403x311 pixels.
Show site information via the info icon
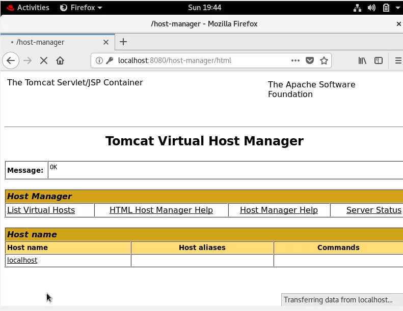(99, 60)
